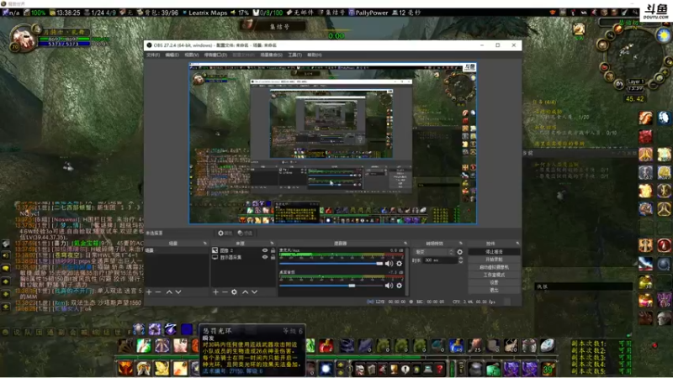This screenshot has width=673, height=378.
Task: Open the OBS 工具(T) menu
Action: [294, 55]
